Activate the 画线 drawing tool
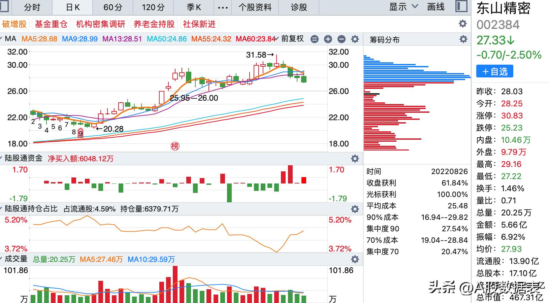 [436, 7]
